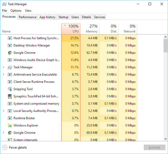Open the Options menu
Viewport: 168px width, 154px height.
click(x=16, y=11)
